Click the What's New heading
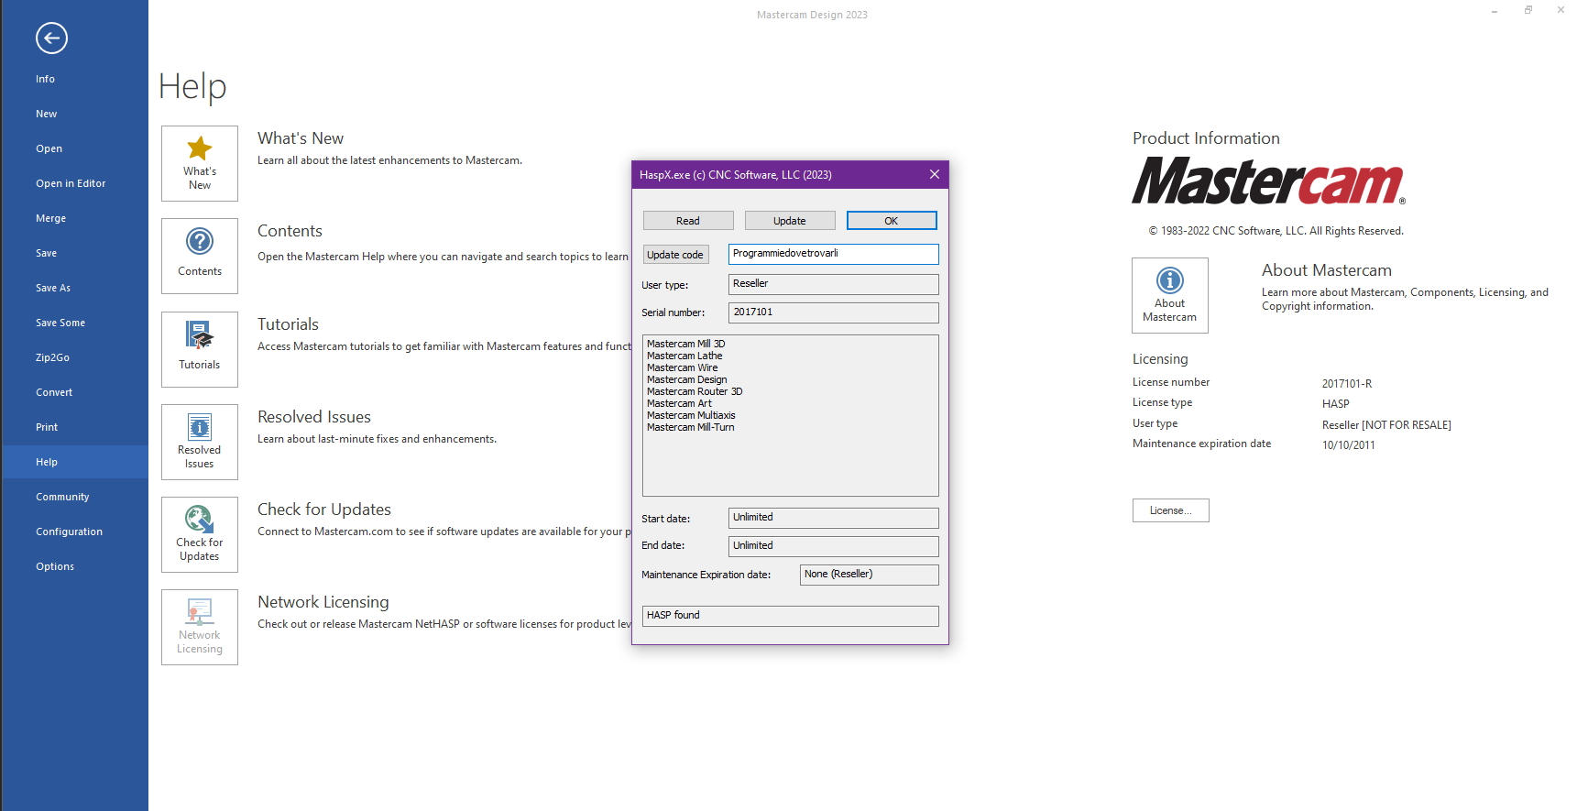1577x811 pixels. [x=301, y=138]
